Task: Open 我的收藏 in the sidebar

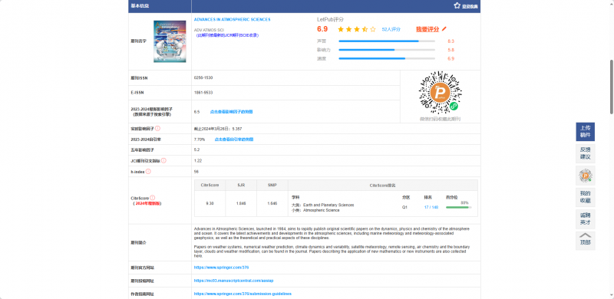Action: coord(586,197)
